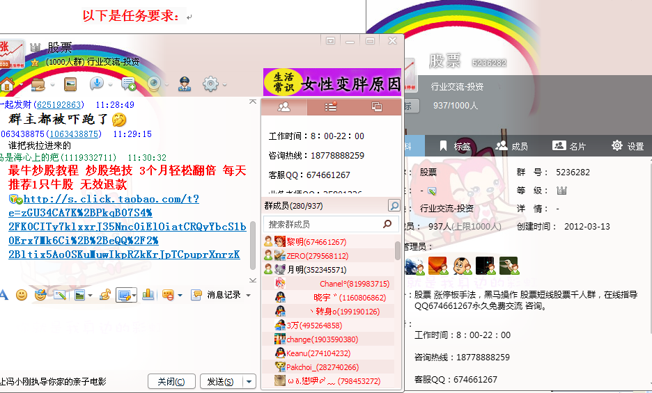The width and height of the screenshot is (652, 393).
Task: Click the group webcam video icon
Action: click(x=154, y=85)
